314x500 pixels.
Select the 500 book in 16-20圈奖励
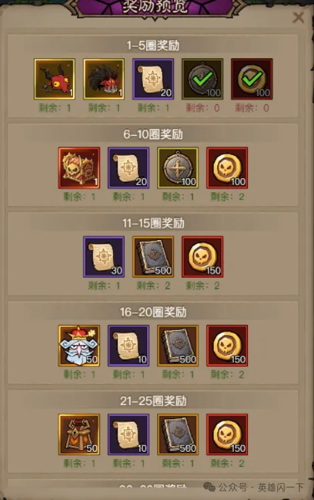tap(178, 346)
